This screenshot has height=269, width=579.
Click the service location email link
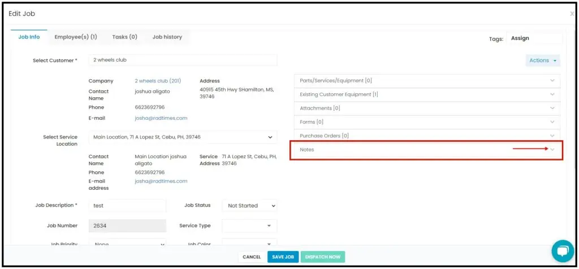click(161, 181)
